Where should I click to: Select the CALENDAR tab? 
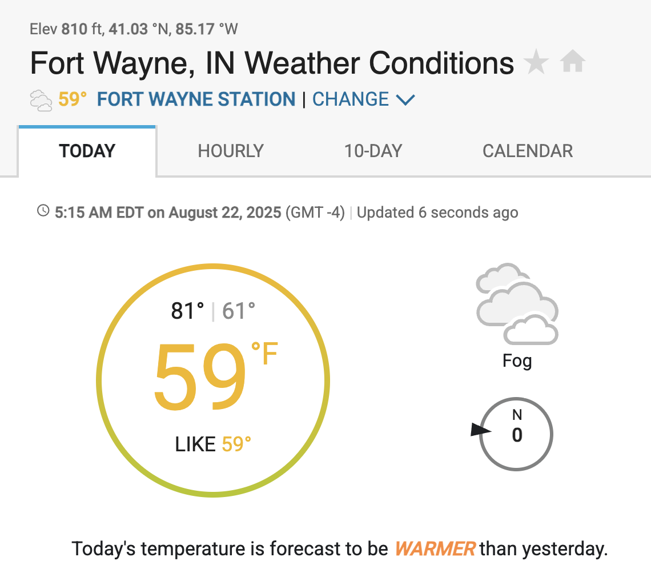pos(528,151)
